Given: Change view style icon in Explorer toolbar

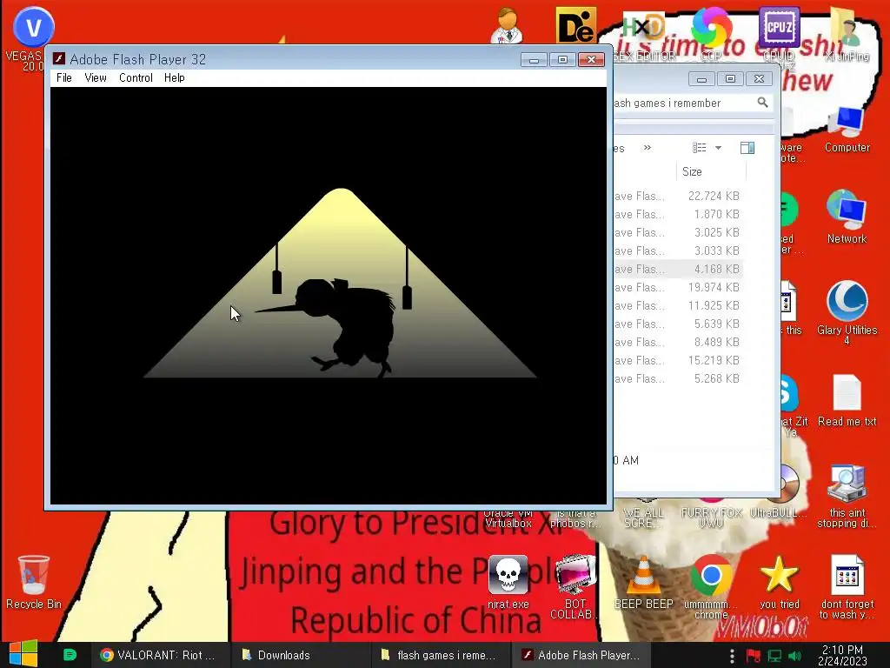Looking at the screenshot, I should pos(700,148).
